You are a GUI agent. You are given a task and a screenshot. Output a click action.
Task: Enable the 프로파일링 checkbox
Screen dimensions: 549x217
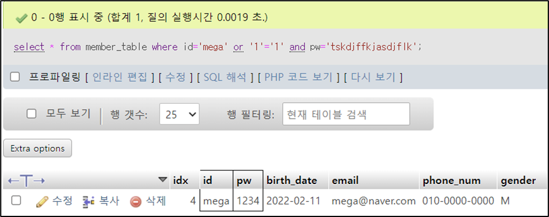pos(15,77)
